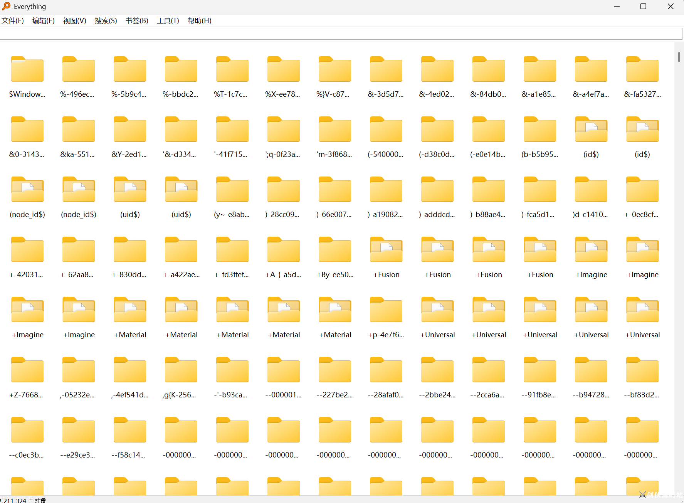Select the %-5b9c4... folder label
The height and width of the screenshot is (503, 684).
[x=129, y=94]
